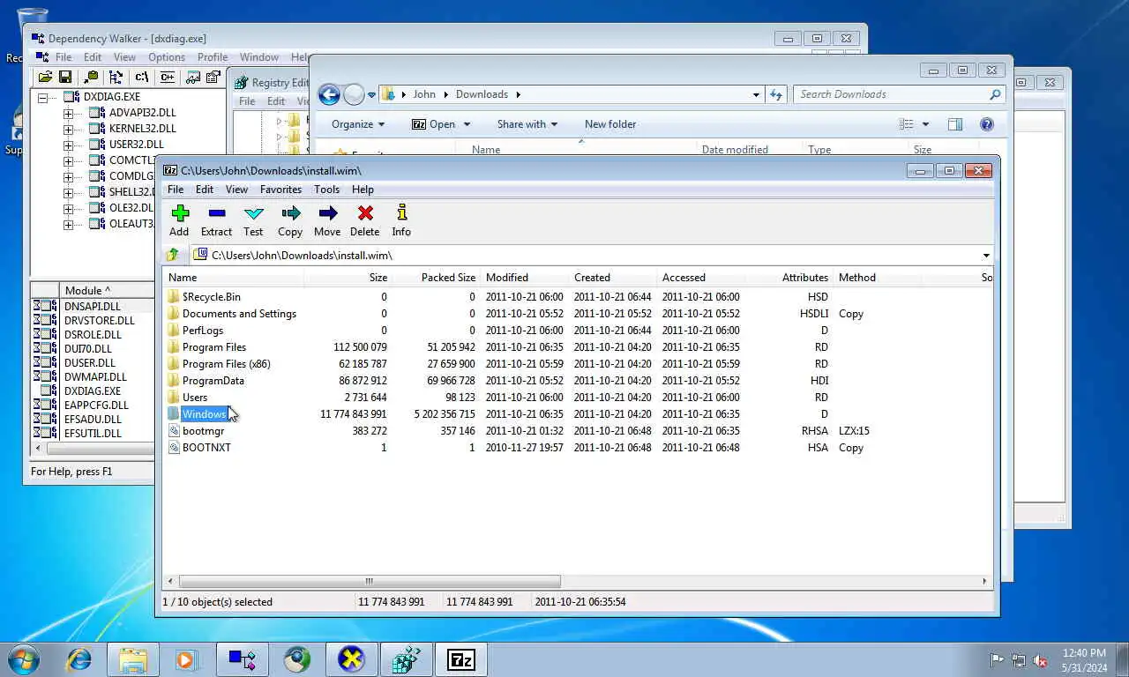Click the 7-Zip horizontal scrollbar thumb
Viewport: 1129px width, 677px height.
click(370, 581)
